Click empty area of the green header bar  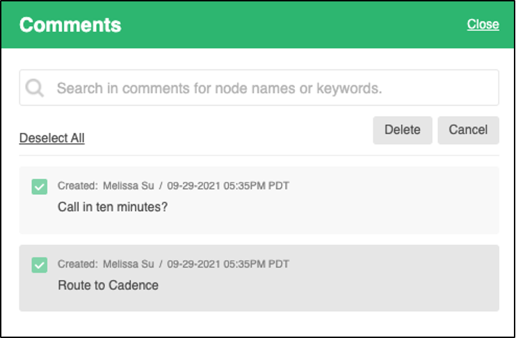tap(292, 25)
